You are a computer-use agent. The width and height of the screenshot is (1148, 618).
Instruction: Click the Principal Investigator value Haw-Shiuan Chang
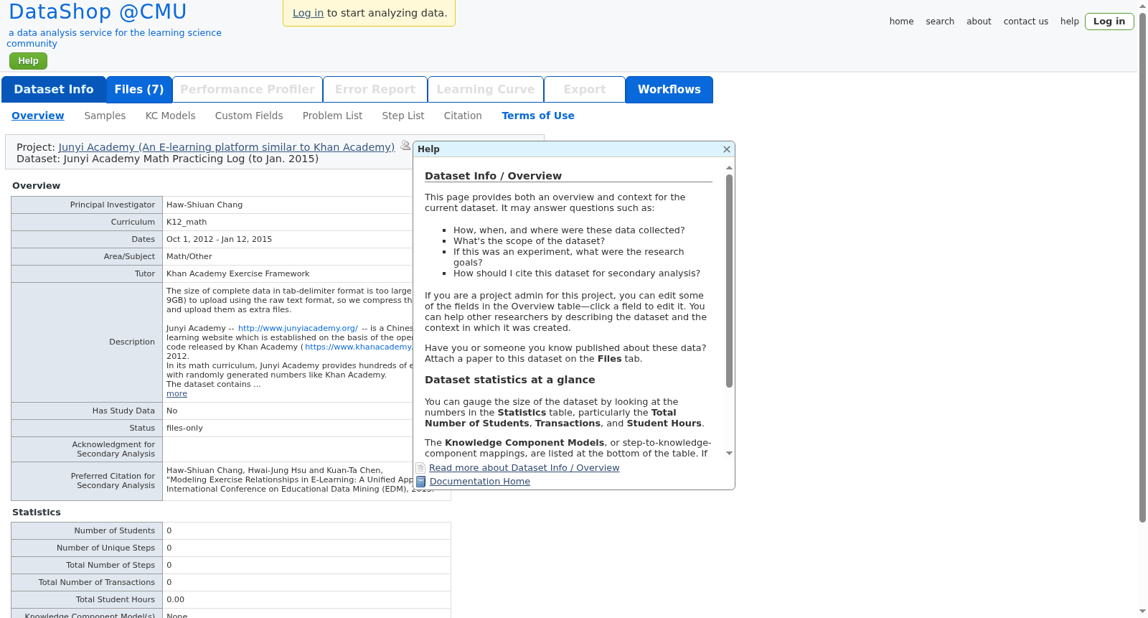coord(204,205)
